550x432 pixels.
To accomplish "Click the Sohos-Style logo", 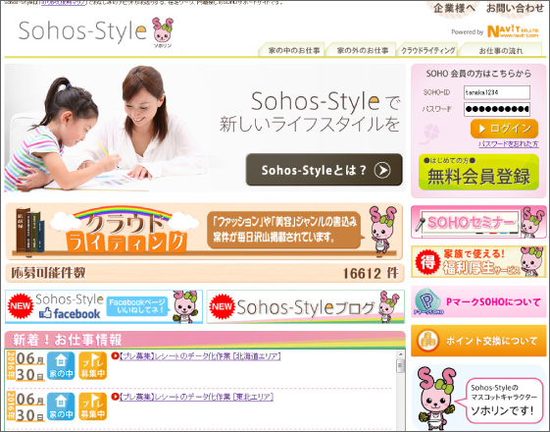I will click(82, 30).
